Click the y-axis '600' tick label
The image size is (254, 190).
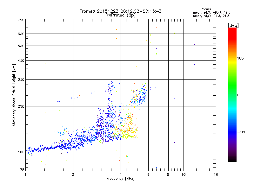tap(21, 34)
